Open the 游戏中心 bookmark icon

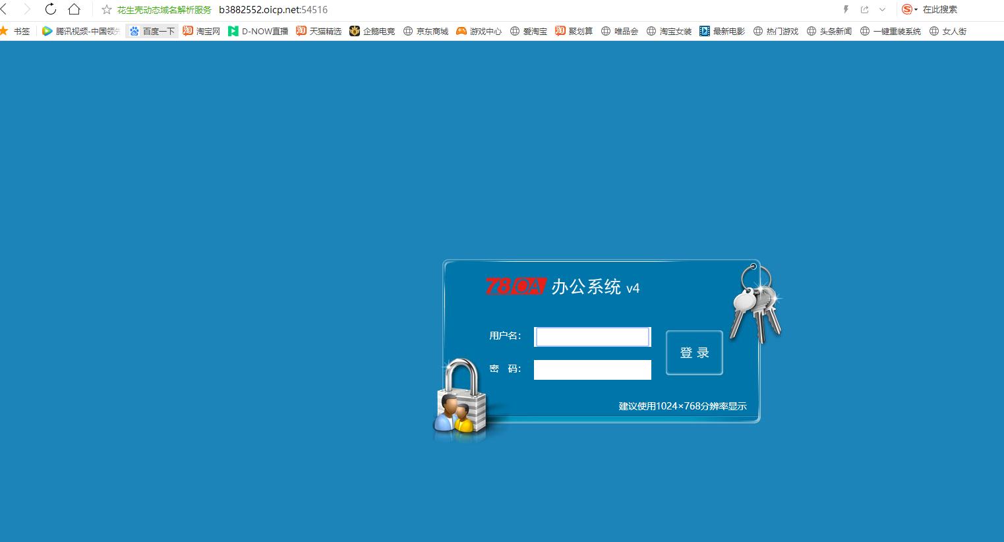click(x=462, y=30)
